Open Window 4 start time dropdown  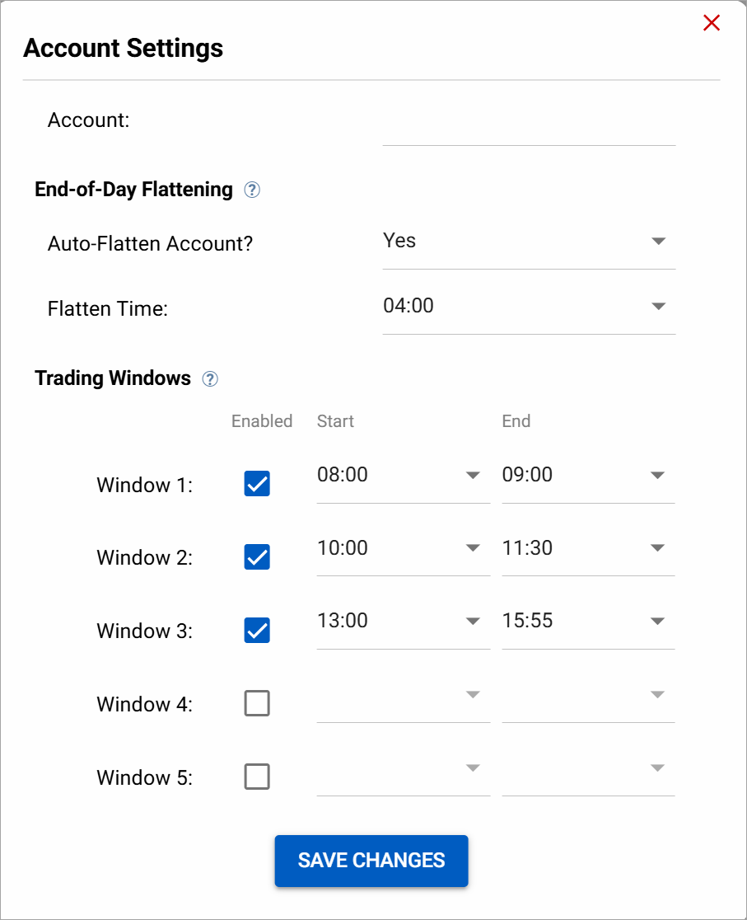[472, 695]
